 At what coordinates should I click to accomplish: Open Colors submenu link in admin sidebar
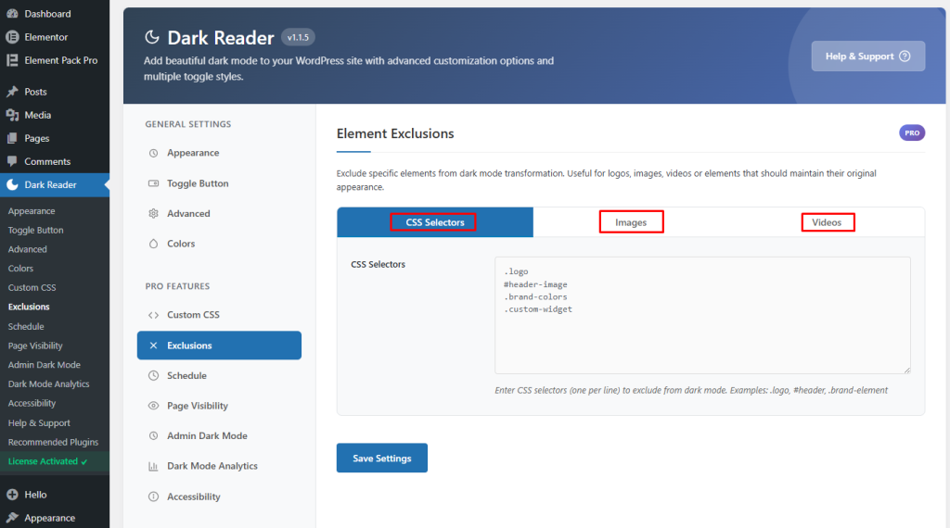click(20, 269)
